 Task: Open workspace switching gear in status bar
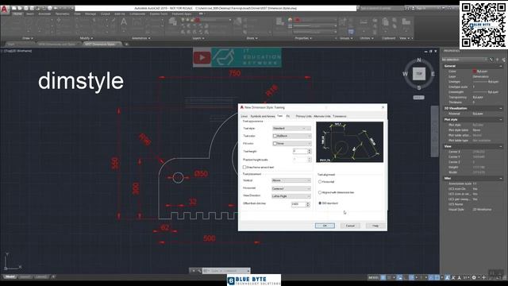click(474, 277)
